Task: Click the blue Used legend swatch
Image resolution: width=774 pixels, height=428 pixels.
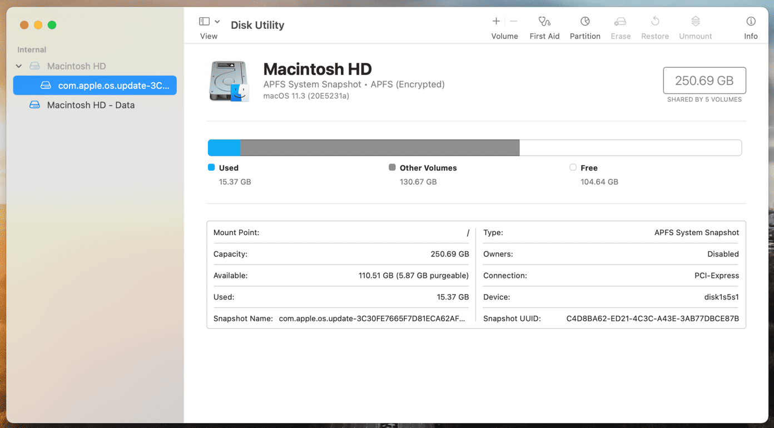Action: point(211,167)
